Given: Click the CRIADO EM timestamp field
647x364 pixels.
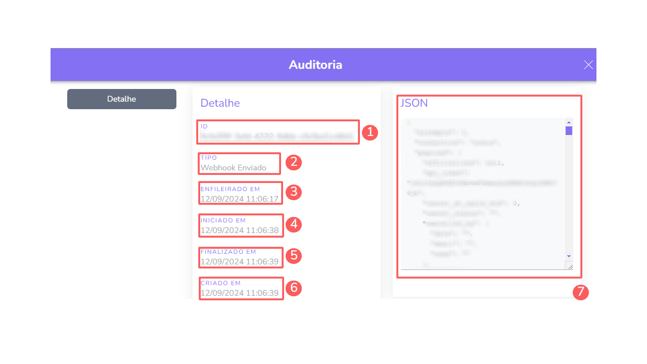Looking at the screenshot, I should click(240, 292).
